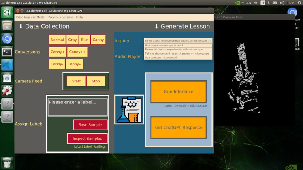
Task: Click the second question-mark dock icon
Action: click(7, 117)
